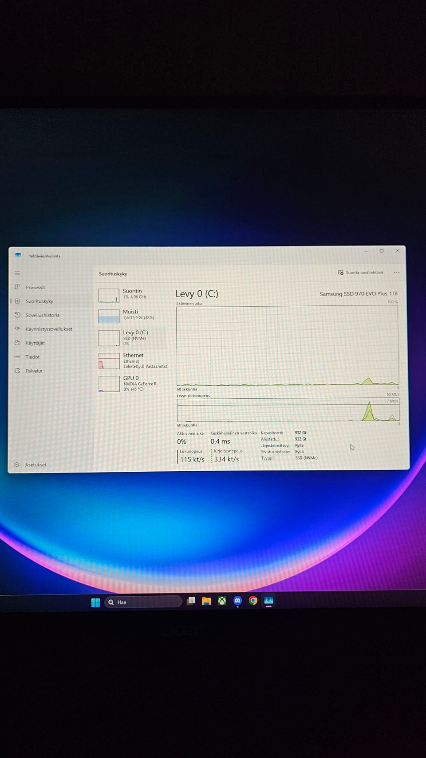The height and width of the screenshot is (758, 426).
Task: Click the Suorituskyky page heading
Action: pyautogui.click(x=113, y=274)
